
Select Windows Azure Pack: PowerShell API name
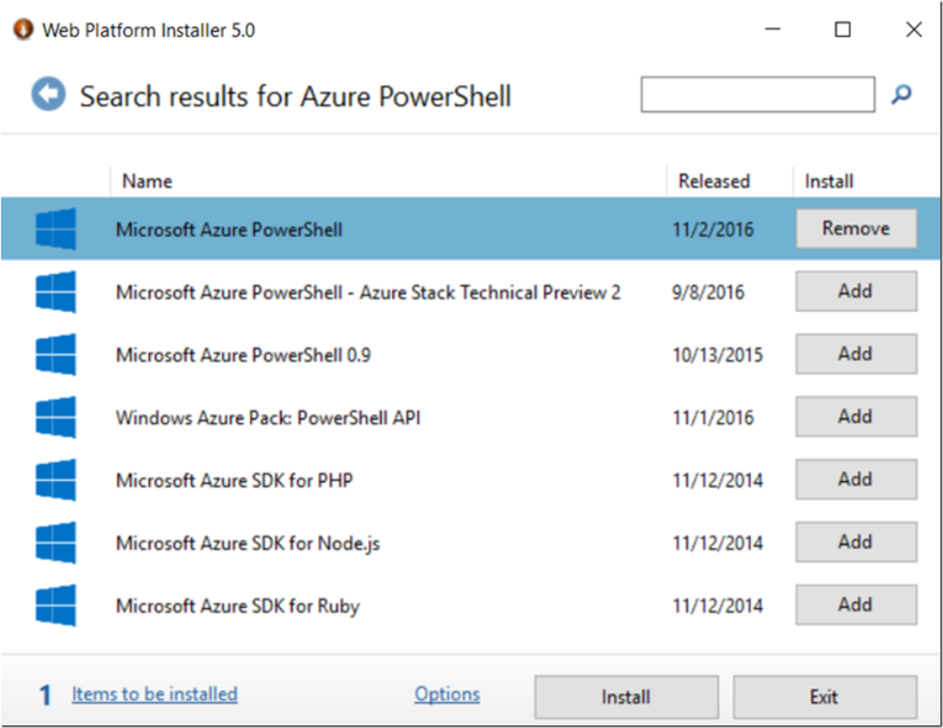click(x=268, y=418)
